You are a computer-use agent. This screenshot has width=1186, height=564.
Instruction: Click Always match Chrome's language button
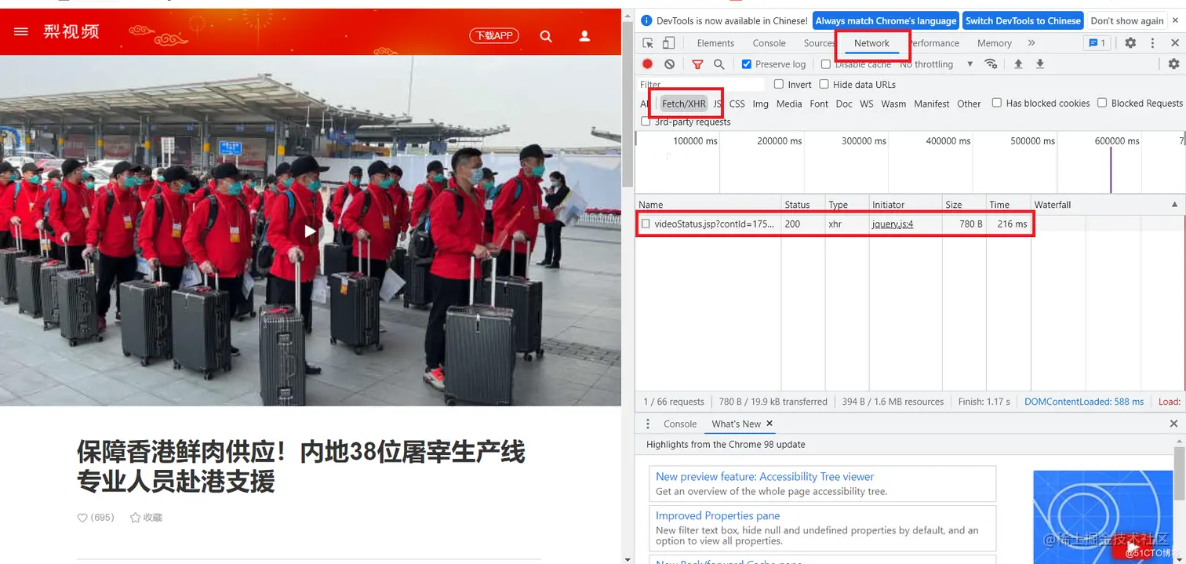[886, 21]
